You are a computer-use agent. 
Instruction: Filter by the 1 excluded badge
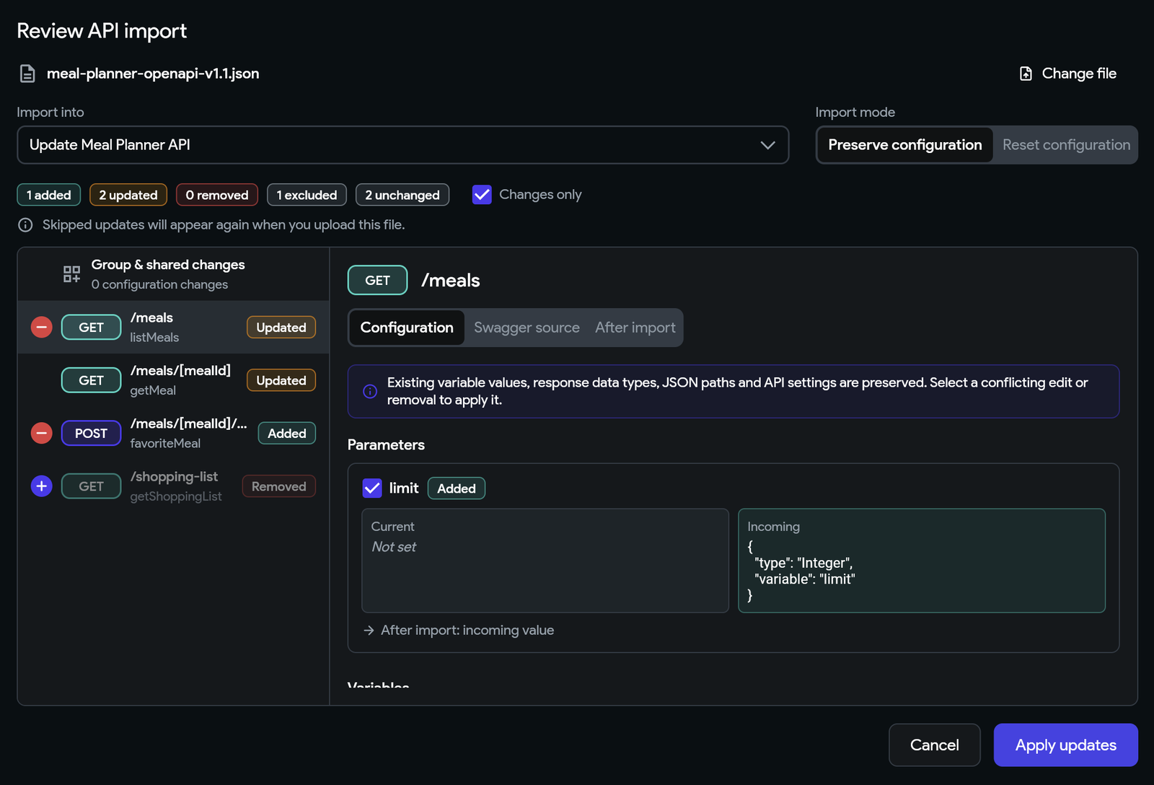pyautogui.click(x=307, y=195)
